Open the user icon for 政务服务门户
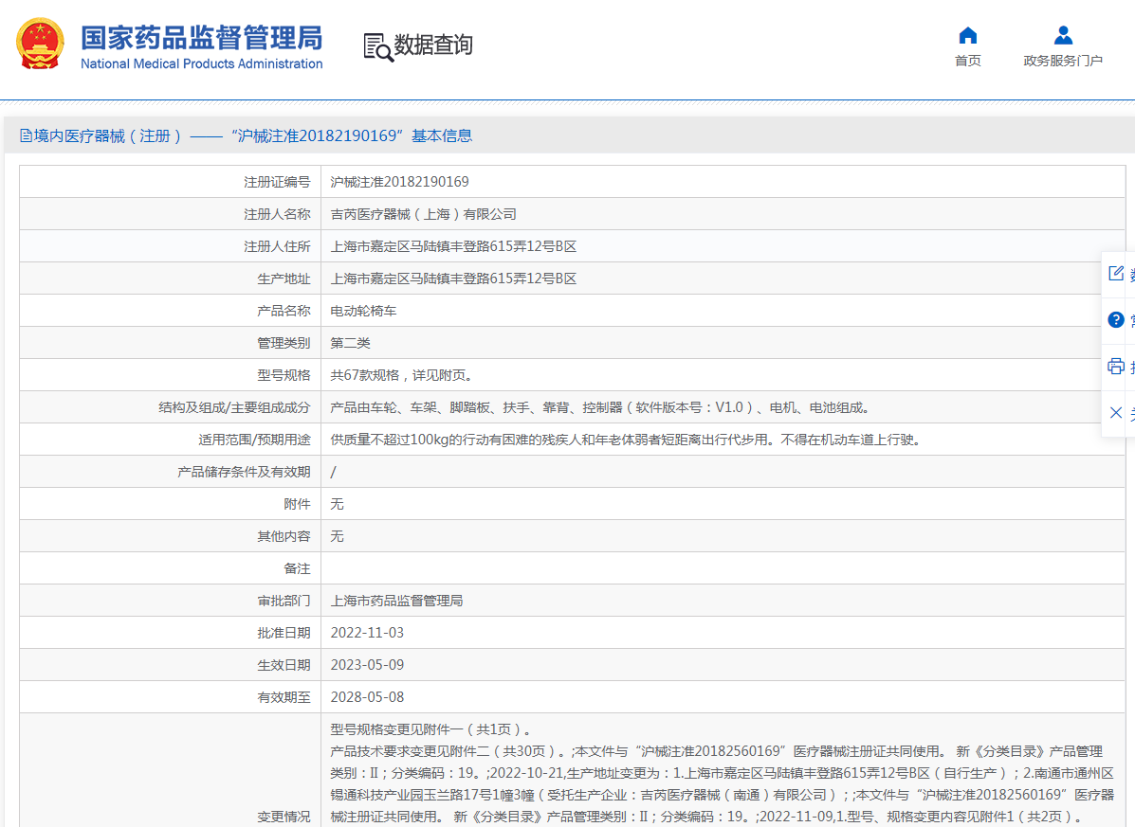This screenshot has width=1135, height=827. tap(1063, 35)
